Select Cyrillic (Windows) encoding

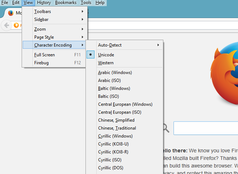124,136
